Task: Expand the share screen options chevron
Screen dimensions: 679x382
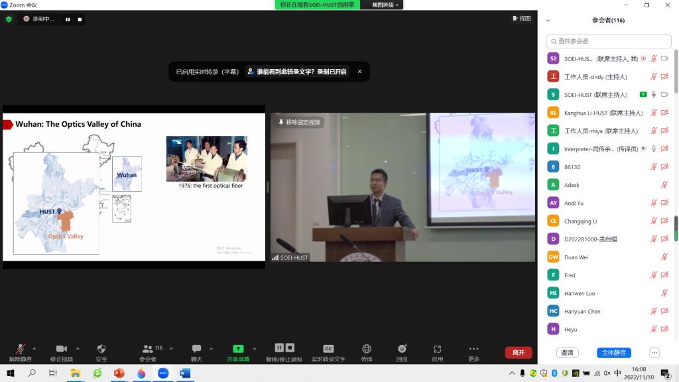Action: (x=255, y=348)
